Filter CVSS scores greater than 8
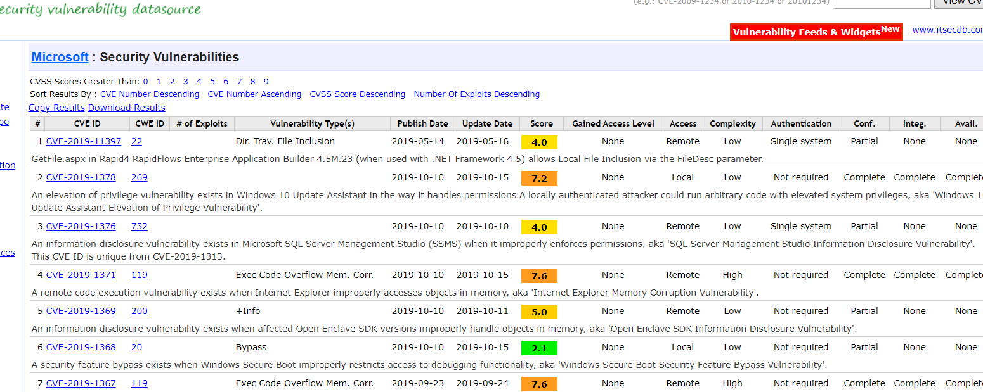 coord(252,81)
